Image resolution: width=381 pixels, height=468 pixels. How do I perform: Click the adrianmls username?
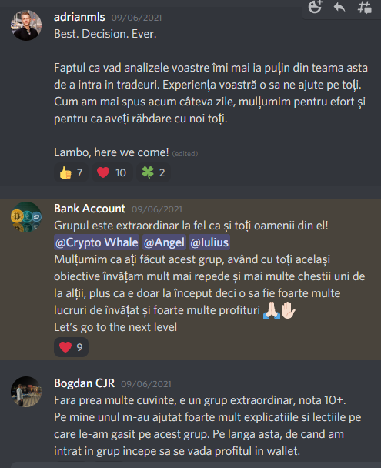[79, 17]
